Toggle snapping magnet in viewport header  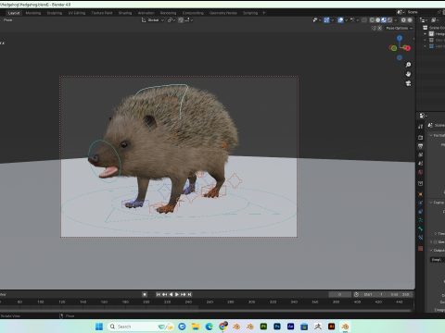pos(181,20)
